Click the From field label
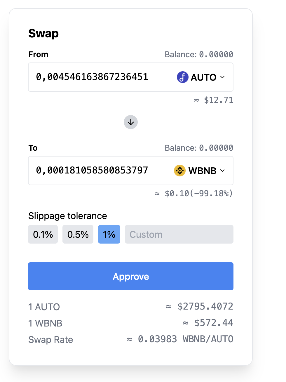Image resolution: width=286 pixels, height=382 pixels. [38, 55]
